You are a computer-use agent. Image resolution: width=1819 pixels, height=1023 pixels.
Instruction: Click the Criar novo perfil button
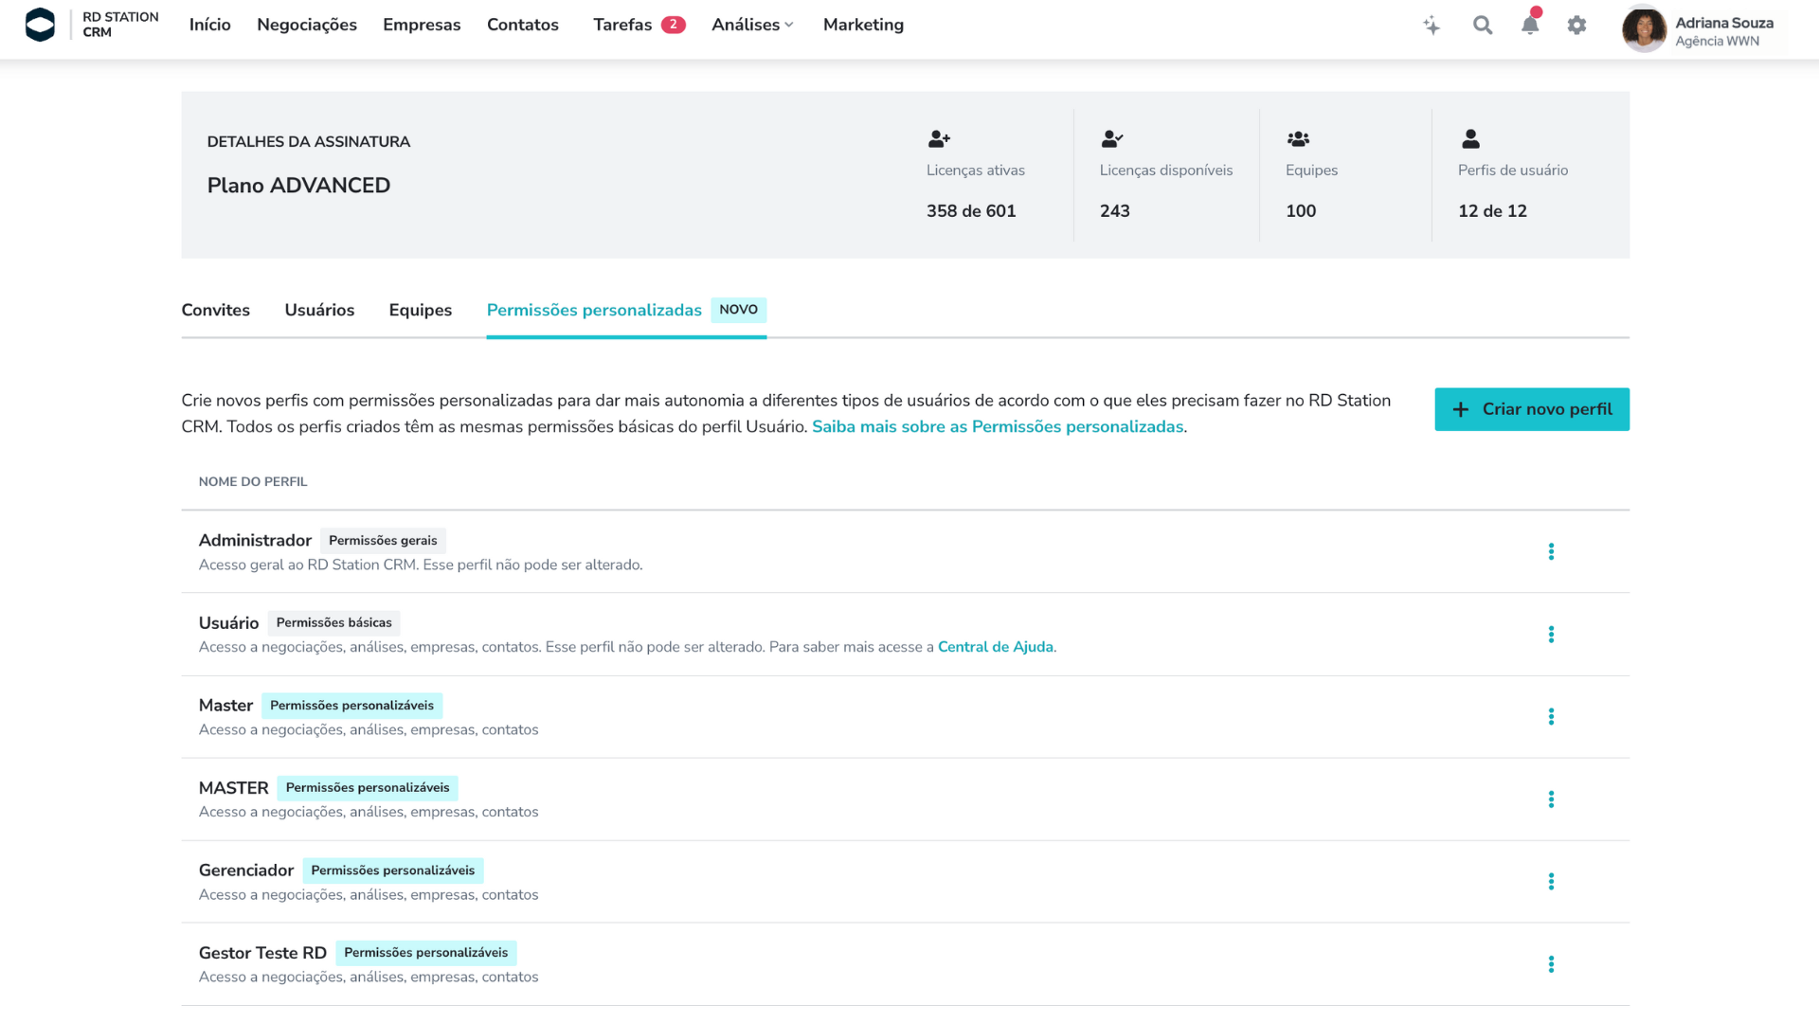coord(1532,409)
